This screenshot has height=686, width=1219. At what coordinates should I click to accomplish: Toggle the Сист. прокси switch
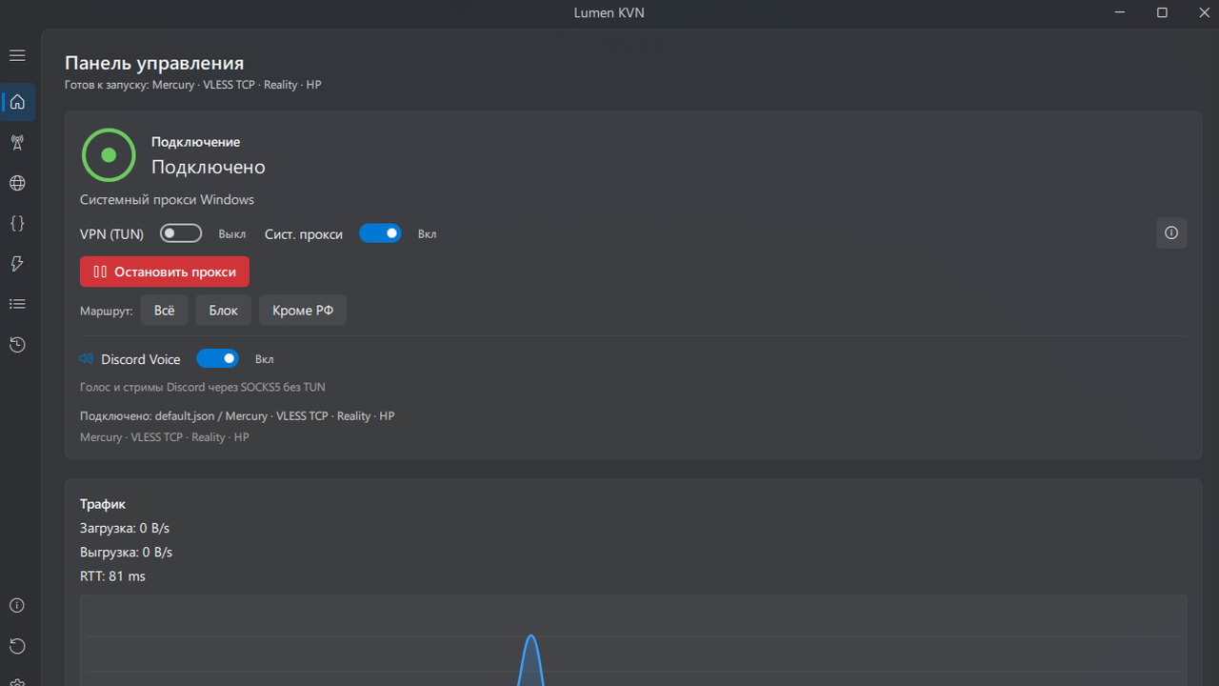(380, 233)
